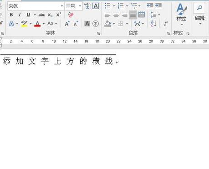Click the Multilevel list icon

click(x=134, y=6)
